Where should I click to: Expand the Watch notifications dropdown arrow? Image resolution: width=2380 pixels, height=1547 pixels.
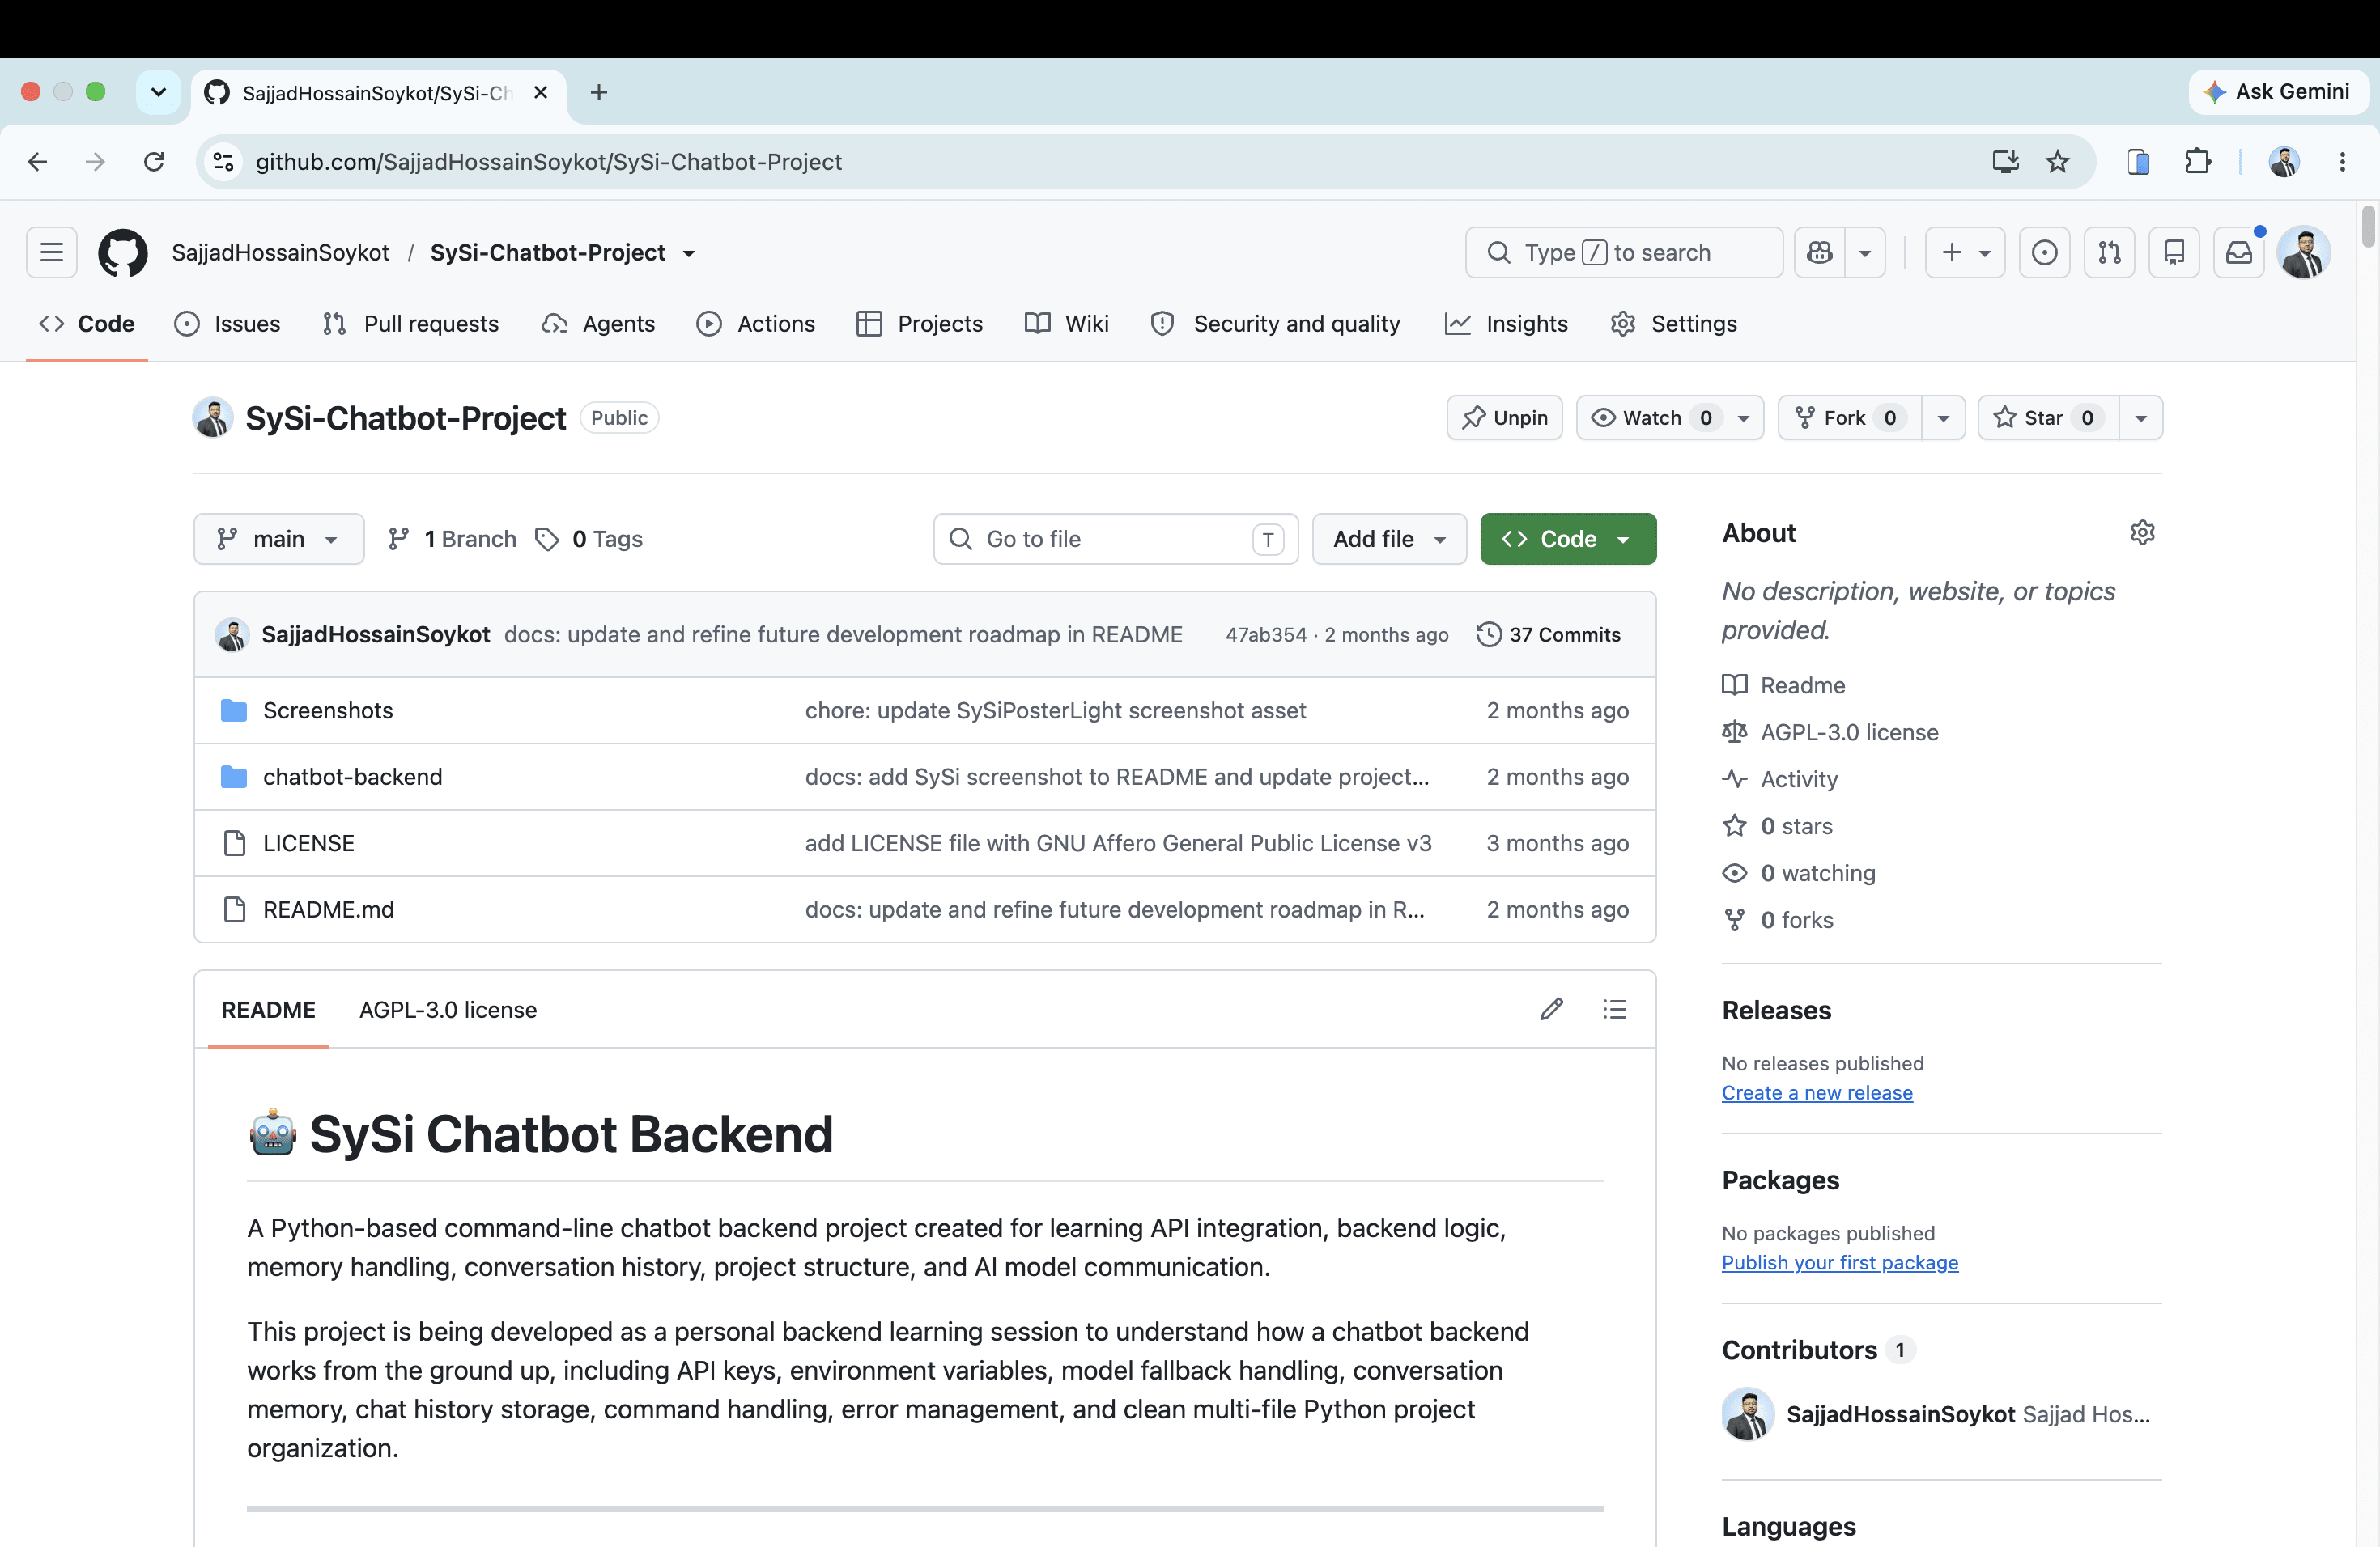click(1744, 417)
